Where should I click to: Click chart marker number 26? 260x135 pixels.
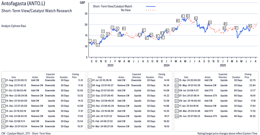(225, 24)
